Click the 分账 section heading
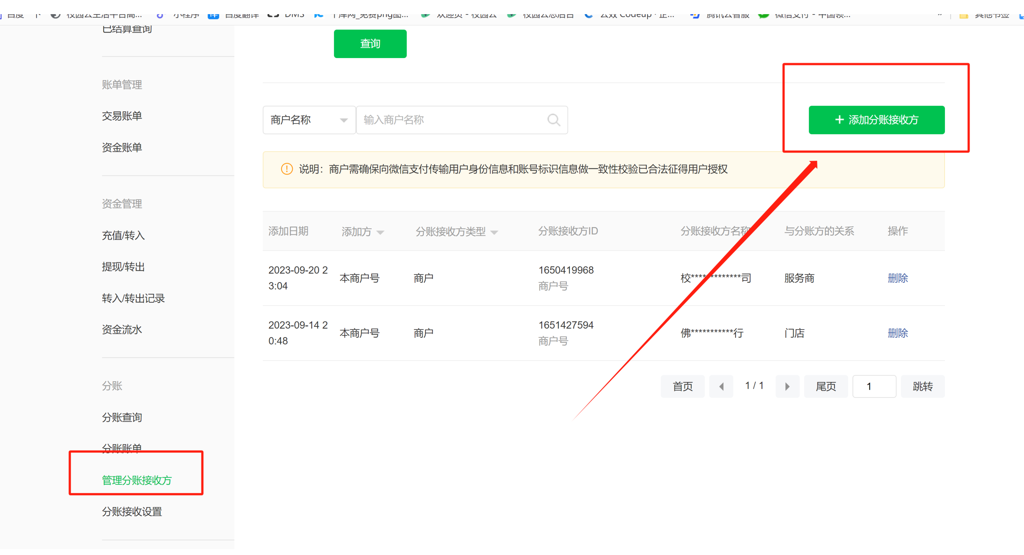The width and height of the screenshot is (1024, 555). pyautogui.click(x=112, y=386)
